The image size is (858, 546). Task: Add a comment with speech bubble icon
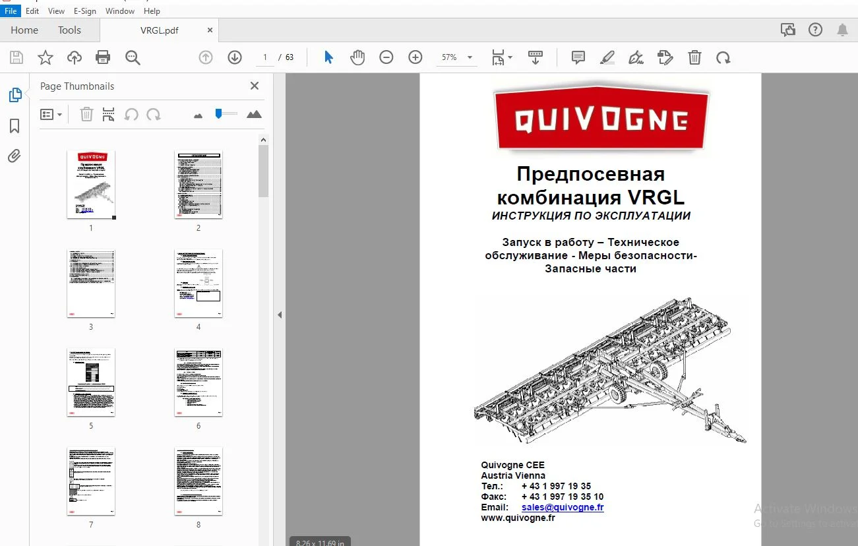click(578, 57)
